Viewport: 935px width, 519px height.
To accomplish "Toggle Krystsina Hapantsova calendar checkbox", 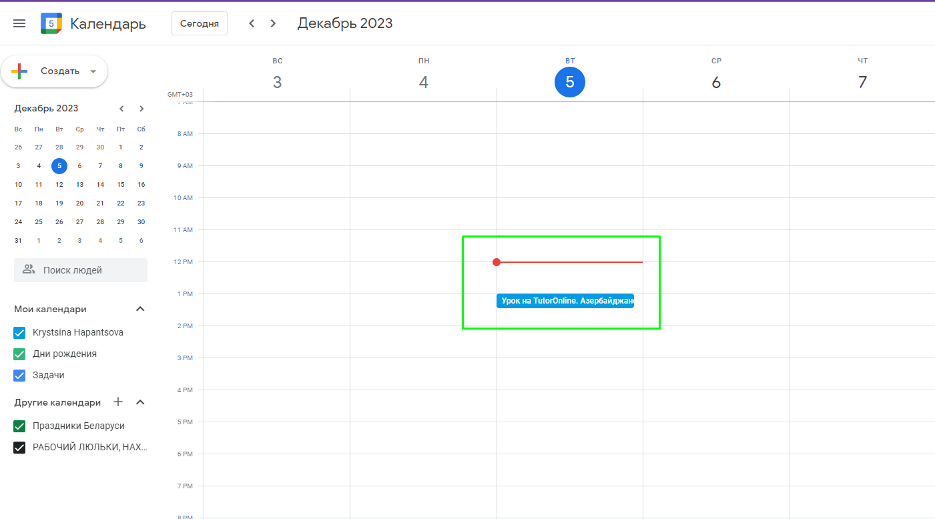I will [19, 332].
